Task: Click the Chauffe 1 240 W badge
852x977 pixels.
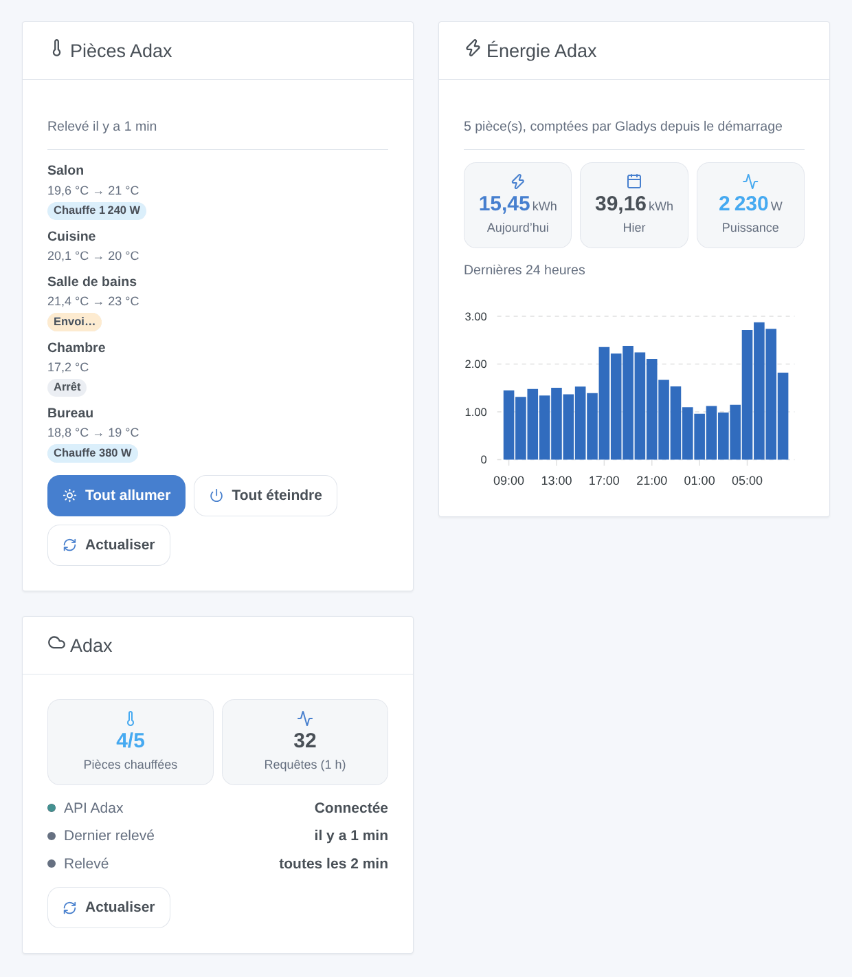Action: [x=97, y=210]
